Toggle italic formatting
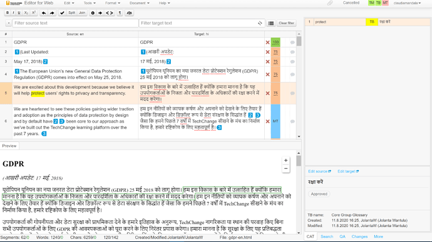432x242 pixels. [x=13, y=13]
